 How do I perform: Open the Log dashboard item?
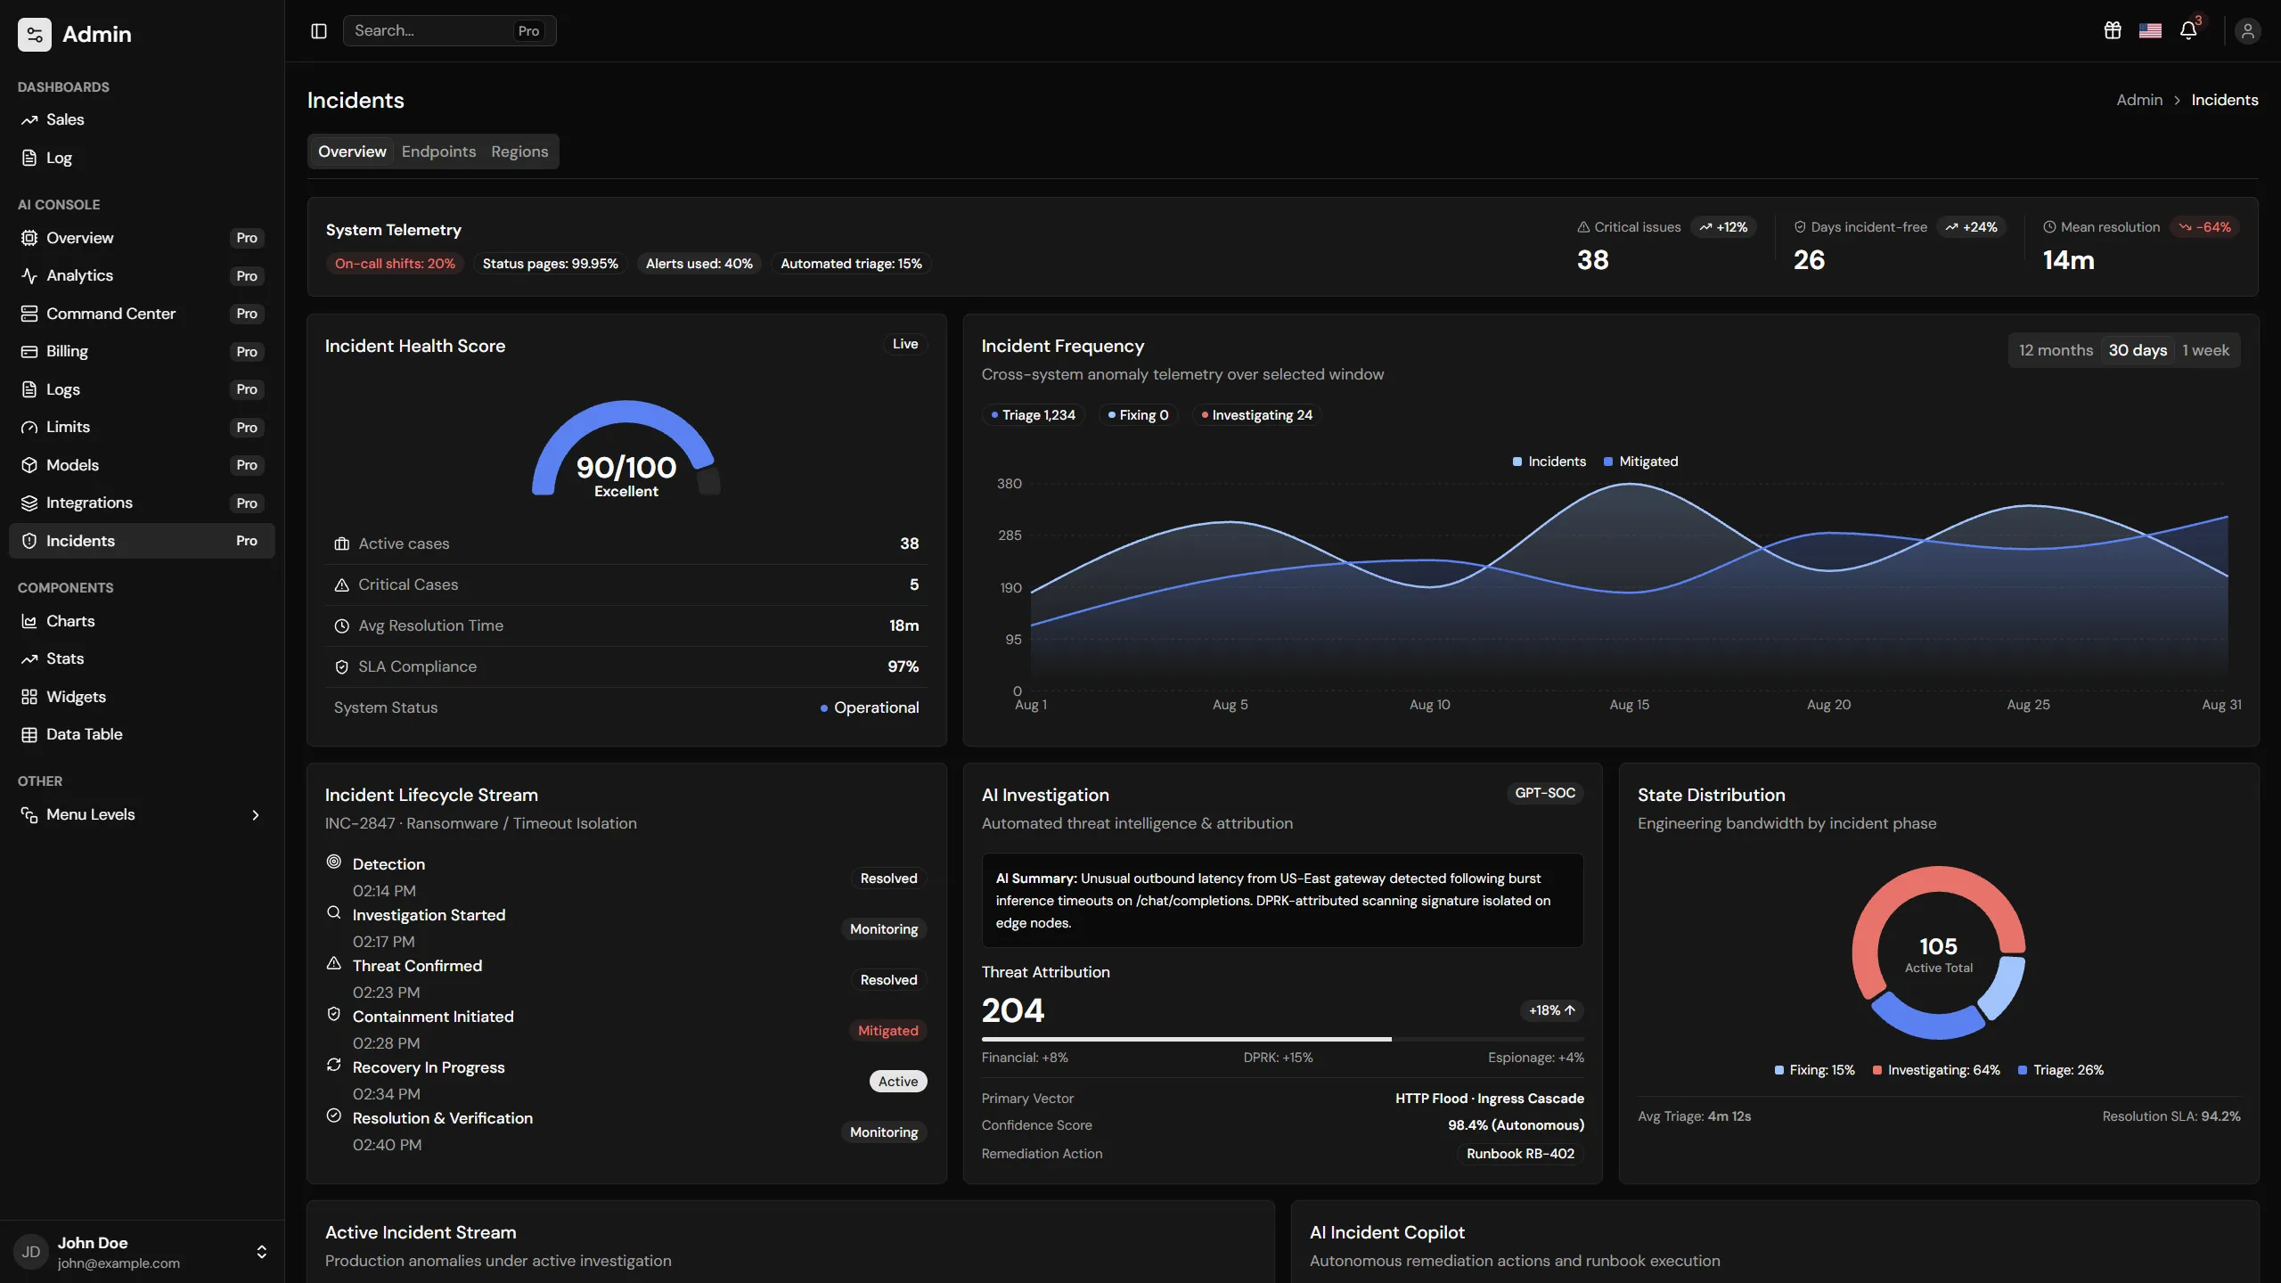(x=142, y=158)
